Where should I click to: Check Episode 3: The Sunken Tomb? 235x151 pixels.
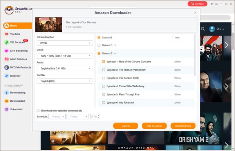click(x=103, y=78)
